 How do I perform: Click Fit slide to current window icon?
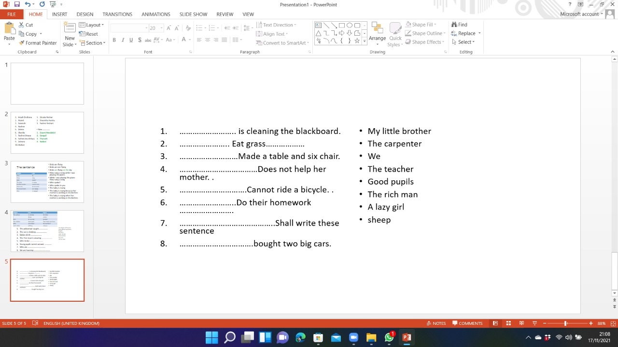(x=614, y=323)
